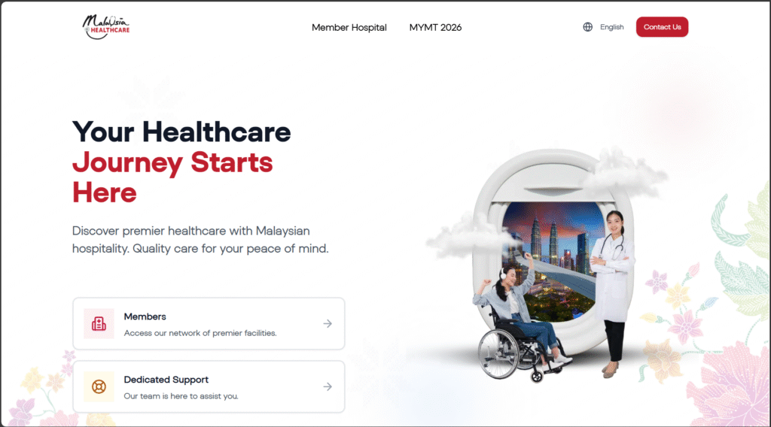Click the lifebuoy icon in Dedicated Support
This screenshot has height=427, width=771.
point(99,386)
